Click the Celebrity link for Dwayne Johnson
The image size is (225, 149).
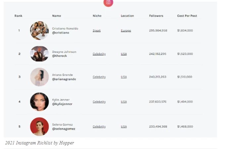(x=99, y=54)
